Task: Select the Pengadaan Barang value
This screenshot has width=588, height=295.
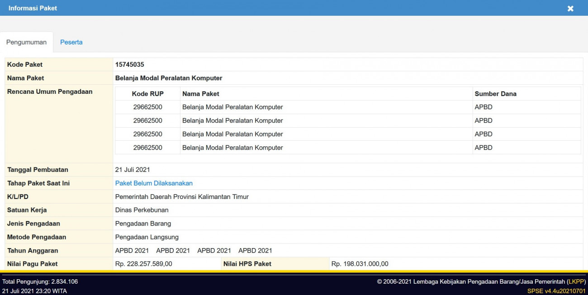Action: pos(143,224)
